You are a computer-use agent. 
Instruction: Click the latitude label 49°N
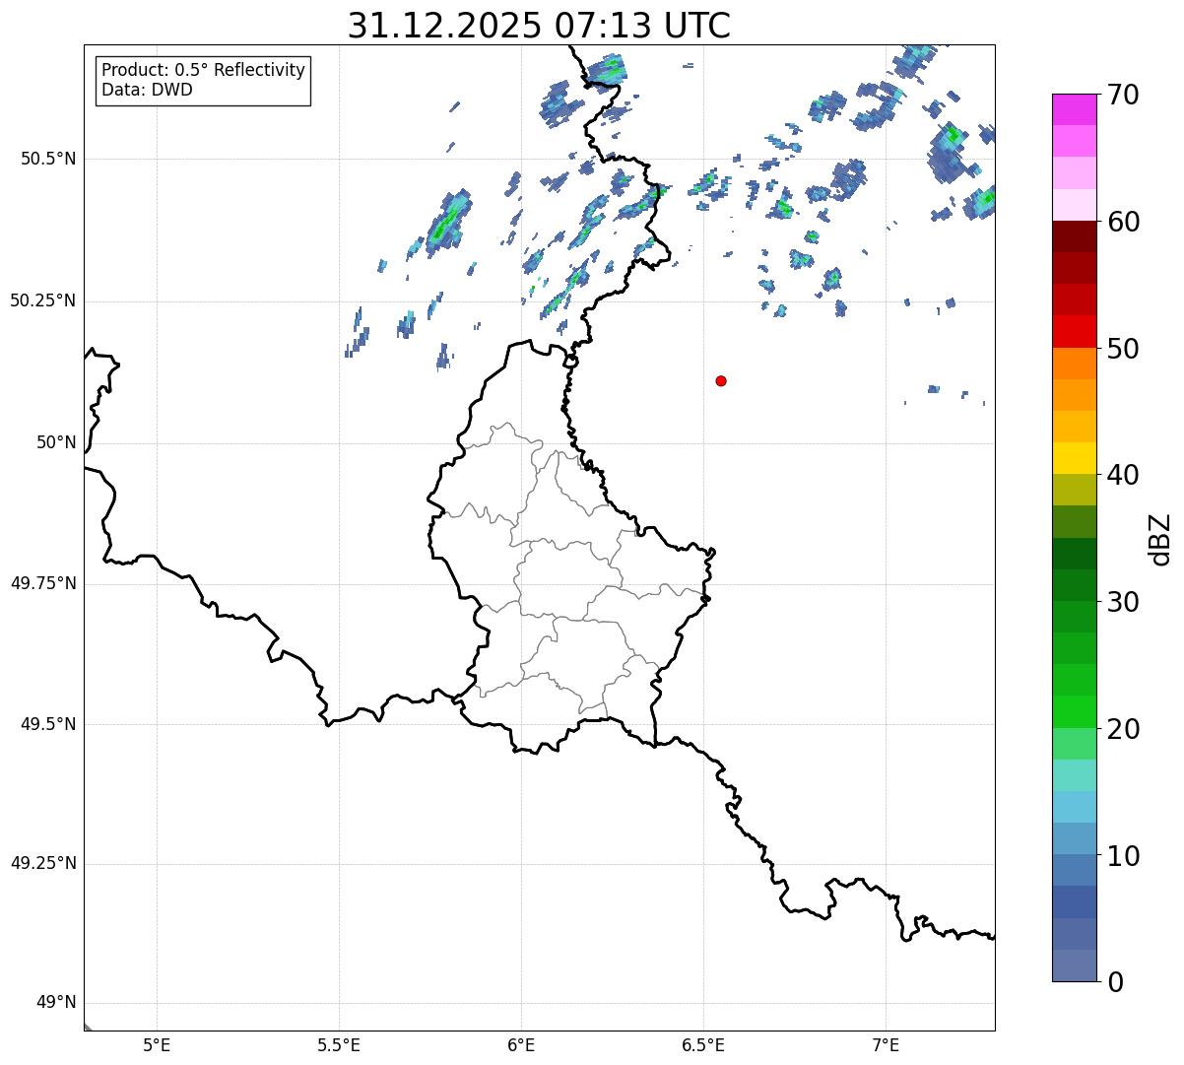[56, 1003]
